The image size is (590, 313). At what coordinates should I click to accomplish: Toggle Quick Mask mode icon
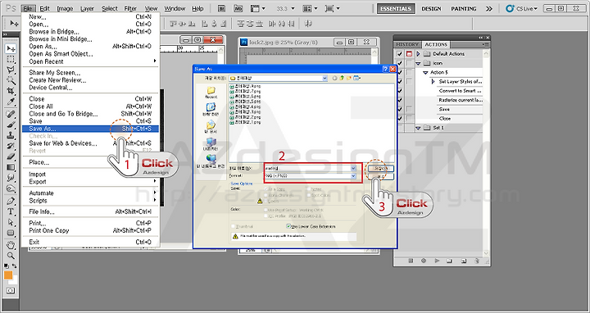point(11,290)
